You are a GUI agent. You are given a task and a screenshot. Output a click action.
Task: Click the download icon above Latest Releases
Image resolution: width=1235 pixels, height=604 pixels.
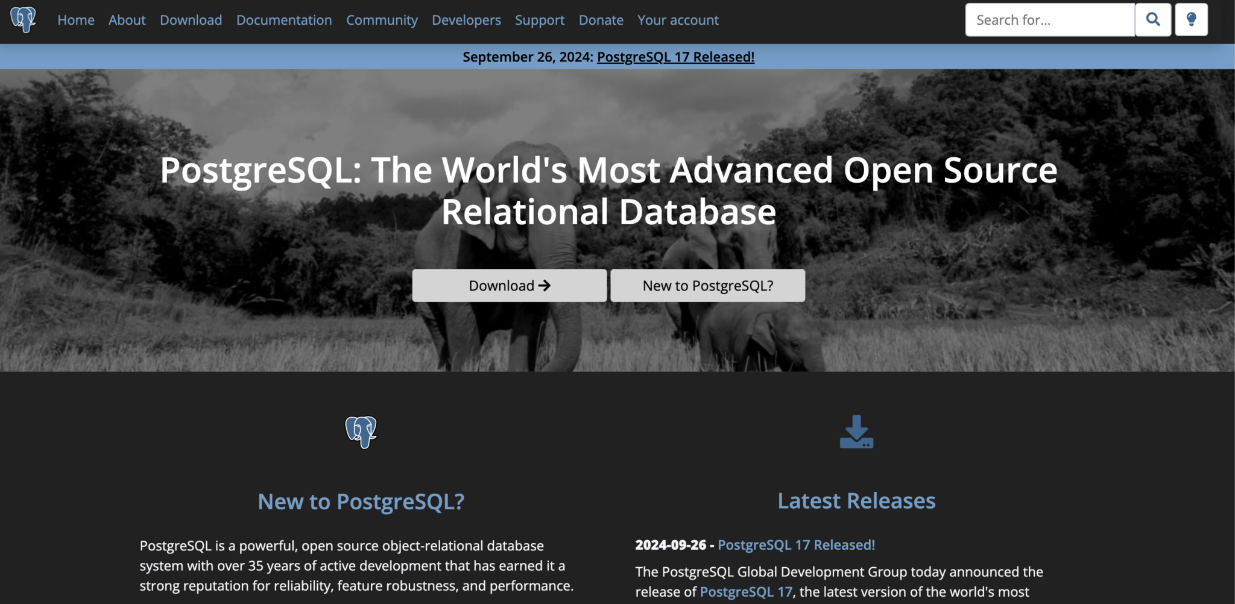pos(856,432)
